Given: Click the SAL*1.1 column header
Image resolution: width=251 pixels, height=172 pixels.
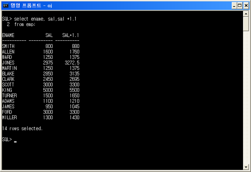Looking at the screenshot, I should pyautogui.click(x=70, y=35).
